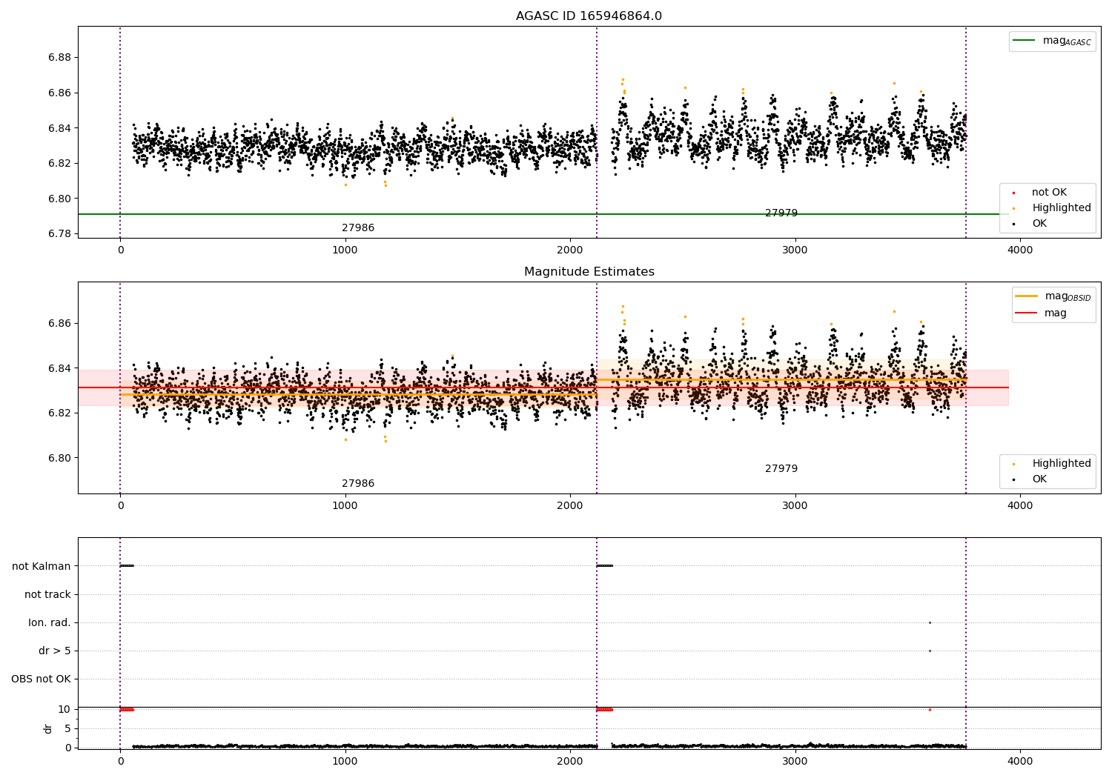Screen dimensions: 1112x778
Task: Click the lone data point on the dr > 5 row
Action: point(930,651)
